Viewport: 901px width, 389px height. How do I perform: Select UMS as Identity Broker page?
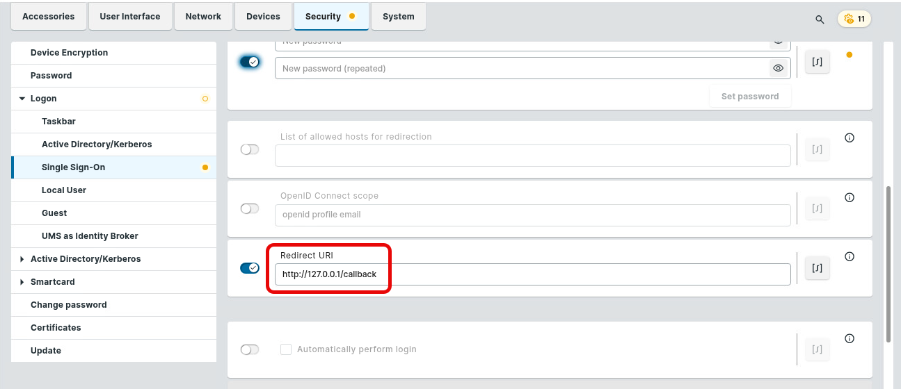click(x=90, y=236)
